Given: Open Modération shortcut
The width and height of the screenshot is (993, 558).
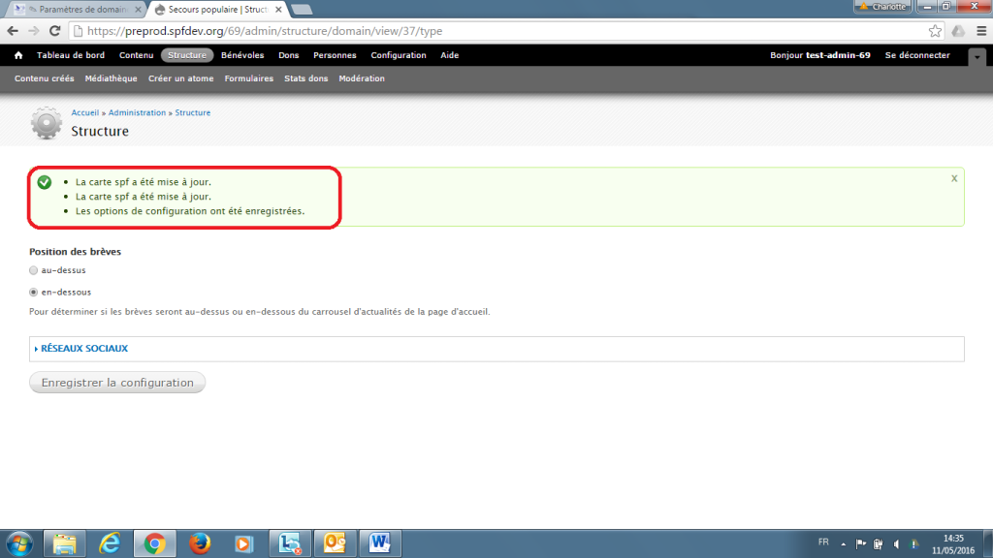Looking at the screenshot, I should pyautogui.click(x=362, y=78).
